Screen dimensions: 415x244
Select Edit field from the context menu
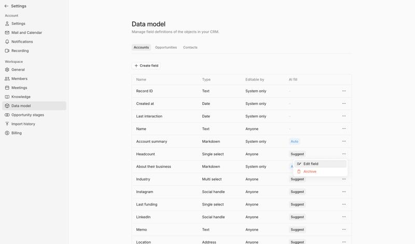coord(311,164)
